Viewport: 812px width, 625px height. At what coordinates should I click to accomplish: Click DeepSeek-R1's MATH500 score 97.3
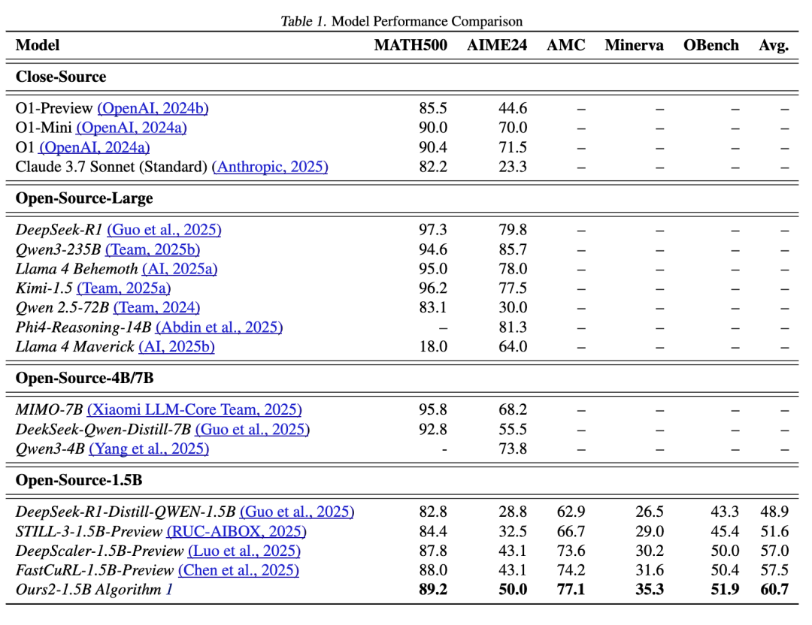click(x=433, y=230)
